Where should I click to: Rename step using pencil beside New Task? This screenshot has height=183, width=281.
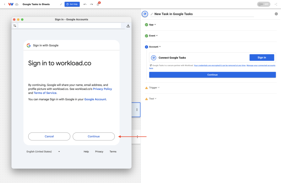pos(152,14)
